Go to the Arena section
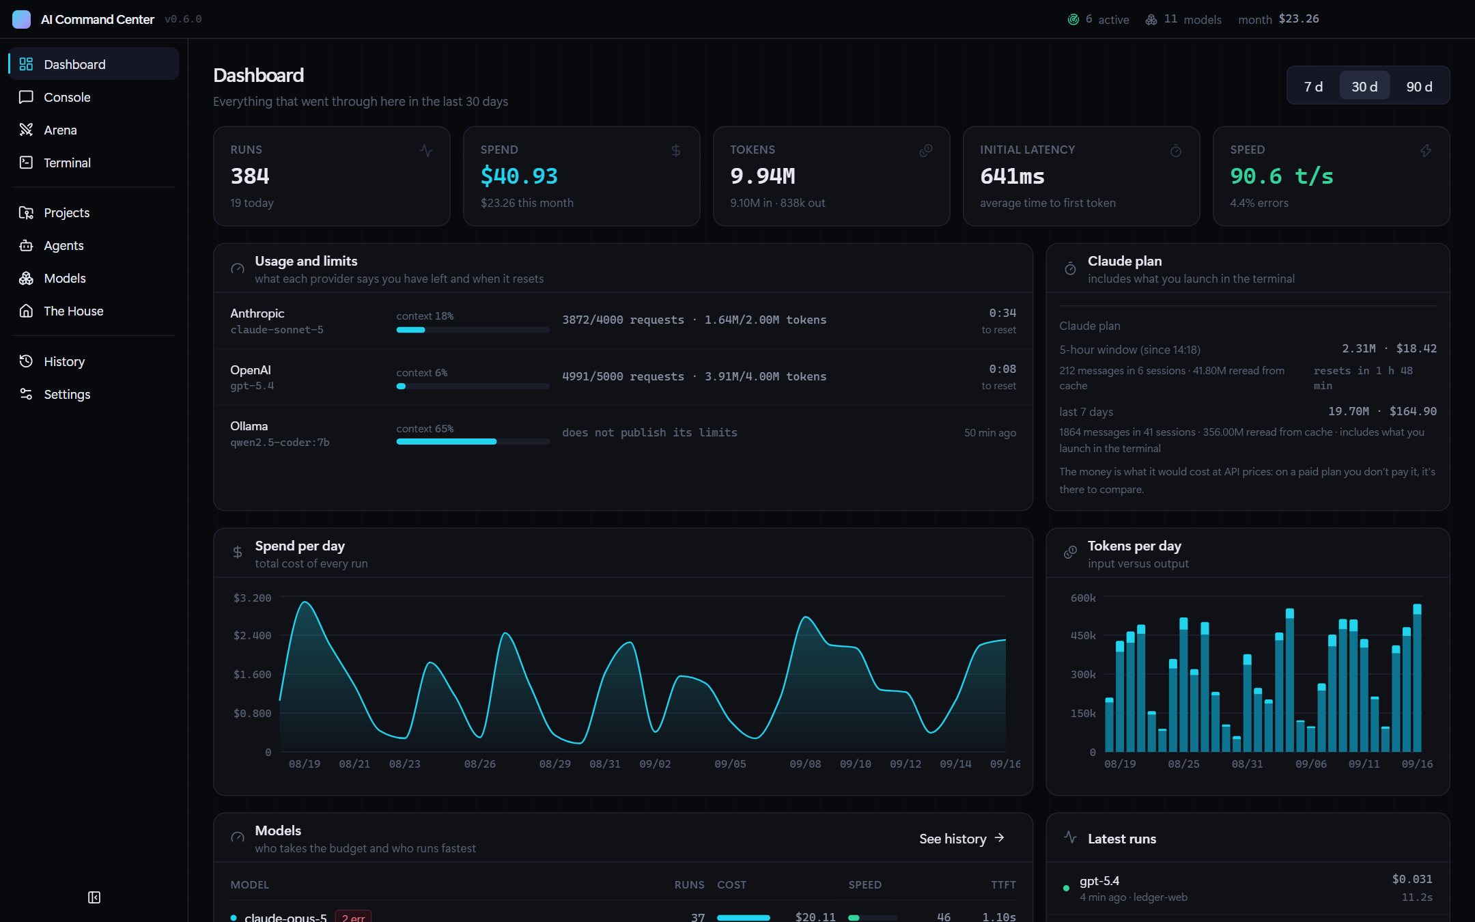The image size is (1475, 922). [94, 130]
